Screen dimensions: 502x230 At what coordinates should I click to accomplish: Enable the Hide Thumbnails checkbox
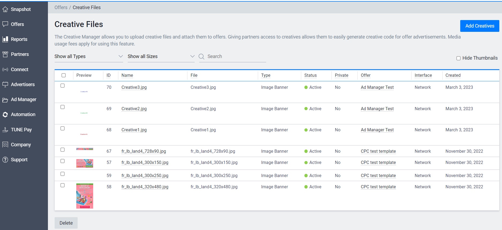pos(458,58)
